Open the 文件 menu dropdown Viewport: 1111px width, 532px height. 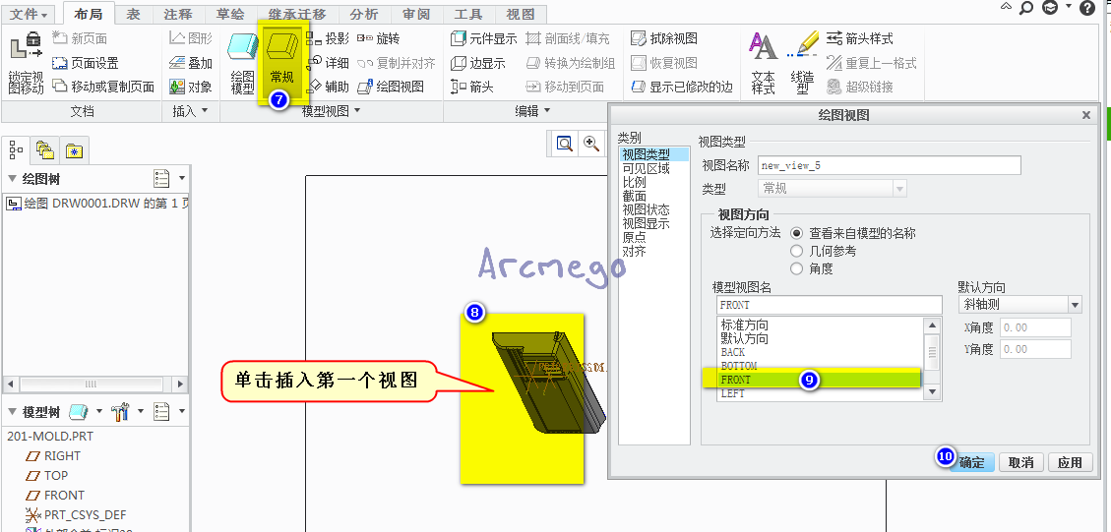pyautogui.click(x=30, y=14)
